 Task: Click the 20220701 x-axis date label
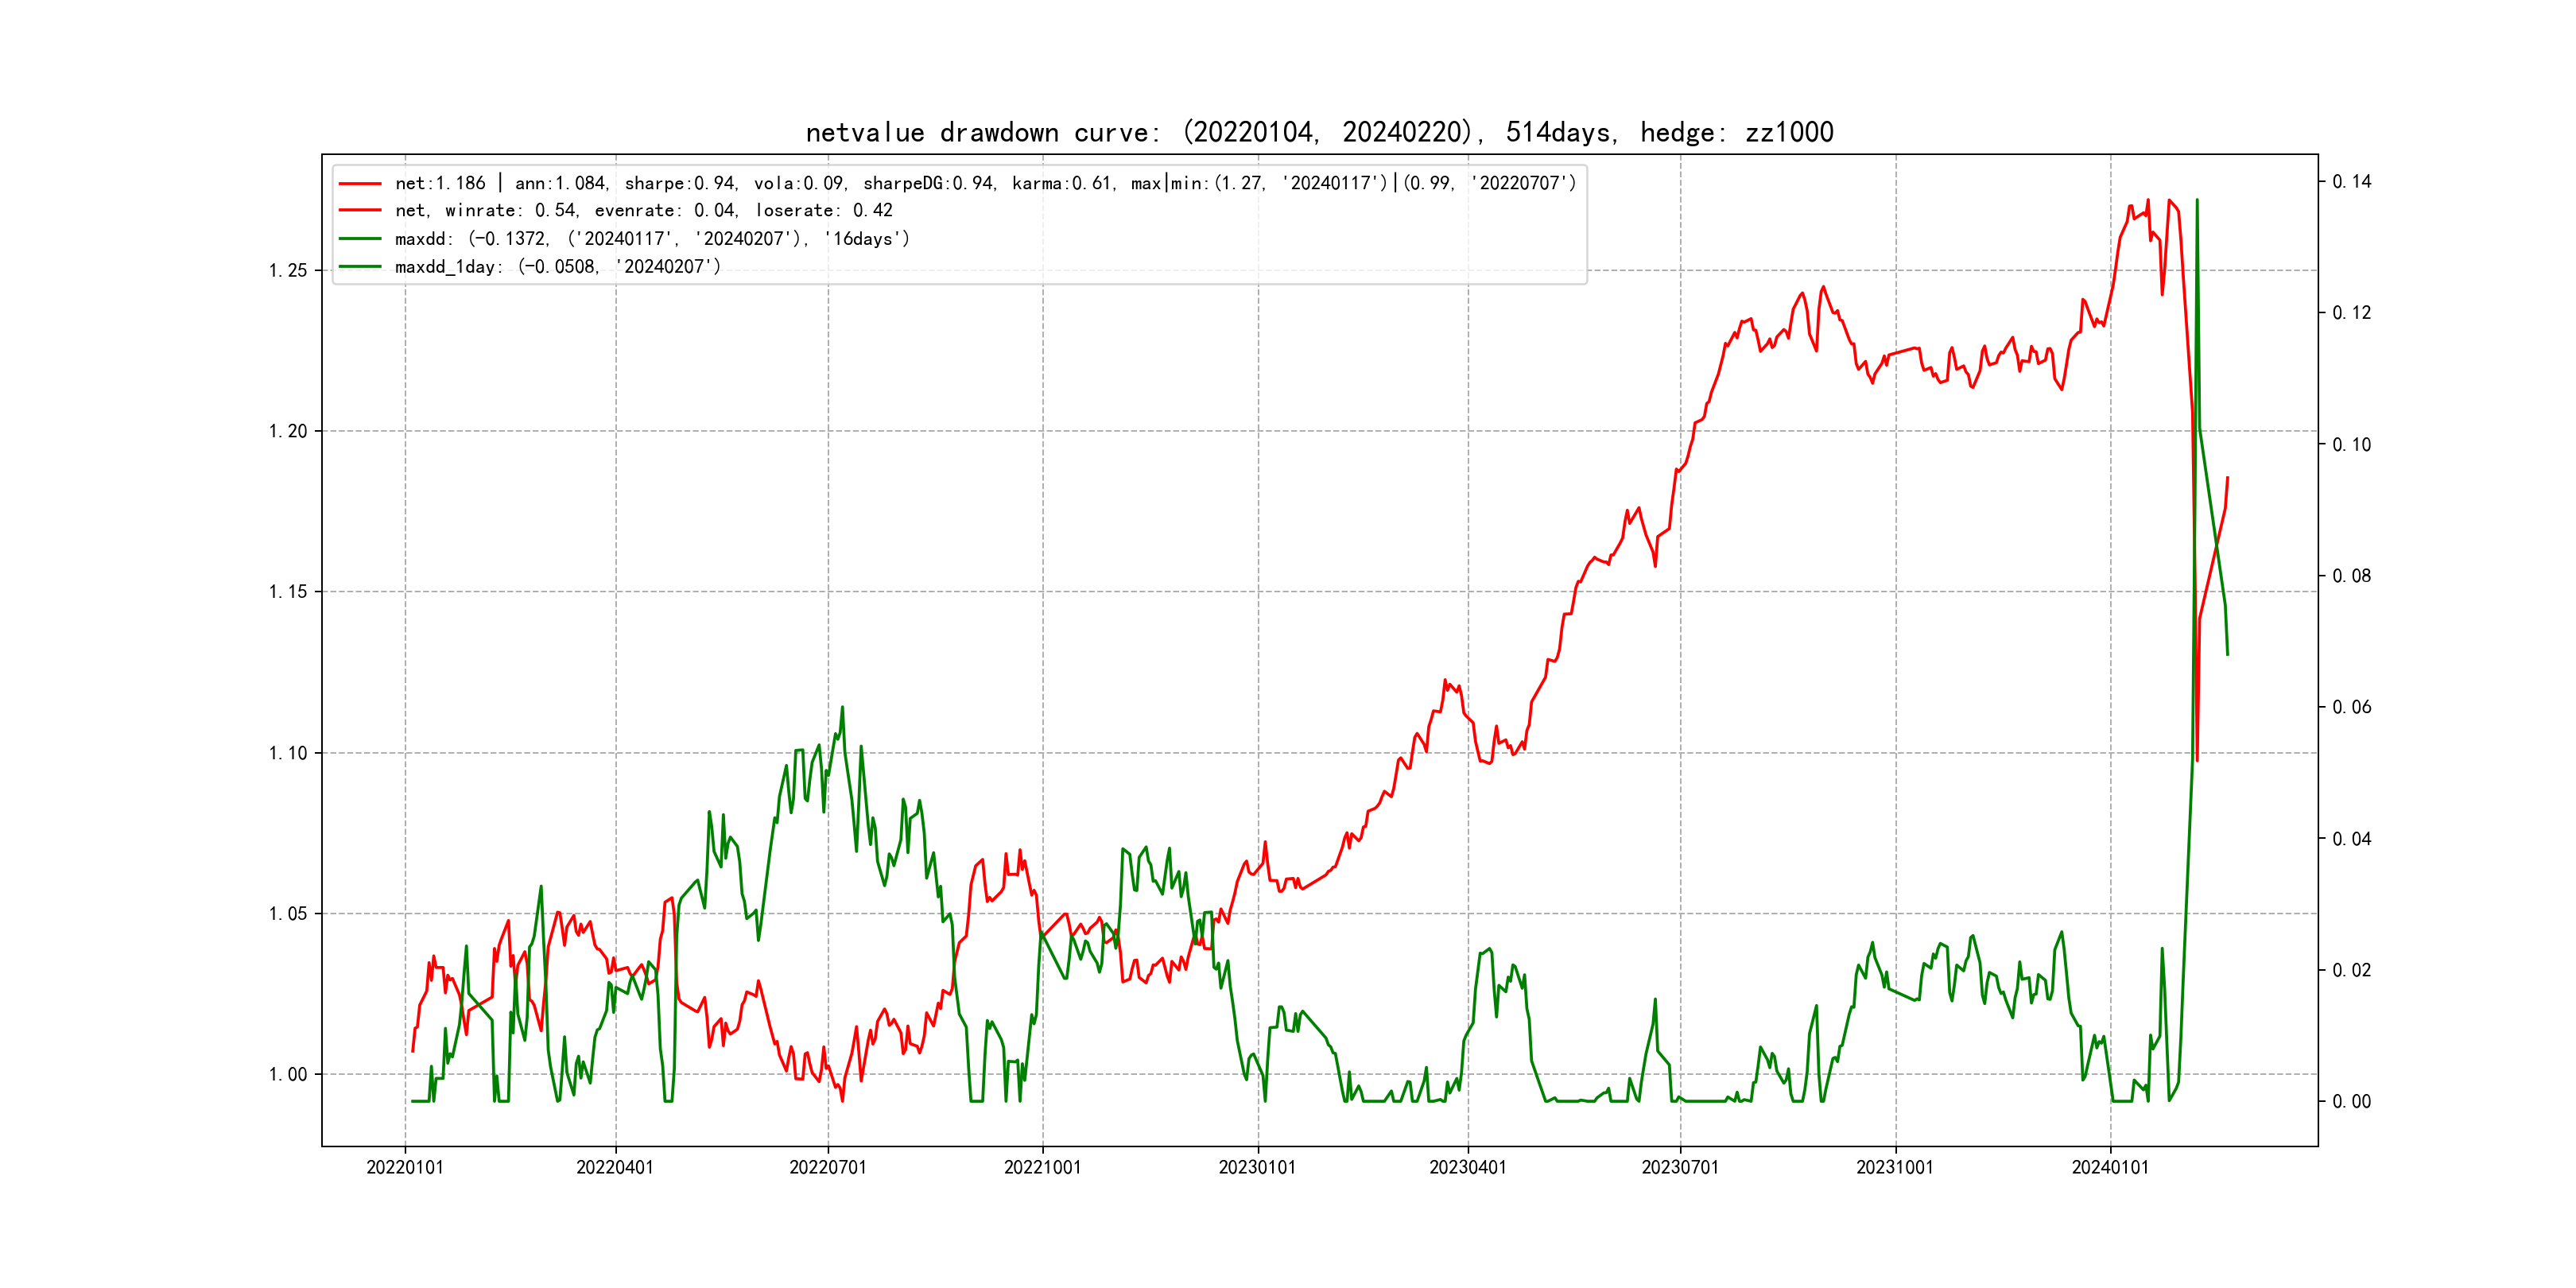[x=828, y=1167]
